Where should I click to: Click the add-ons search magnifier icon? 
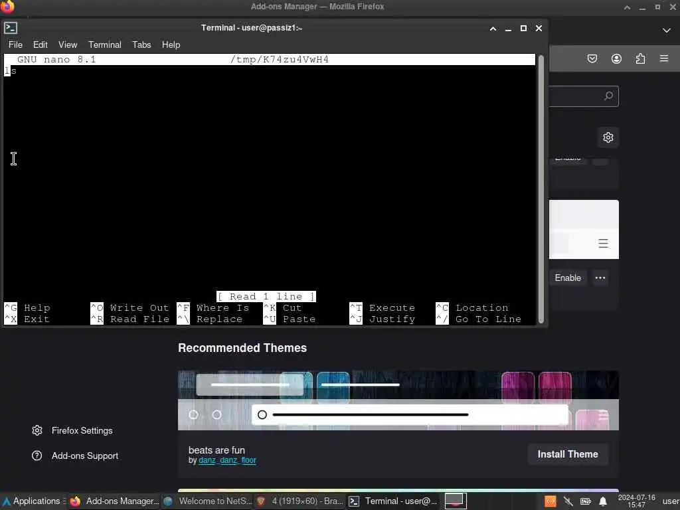tap(608, 96)
